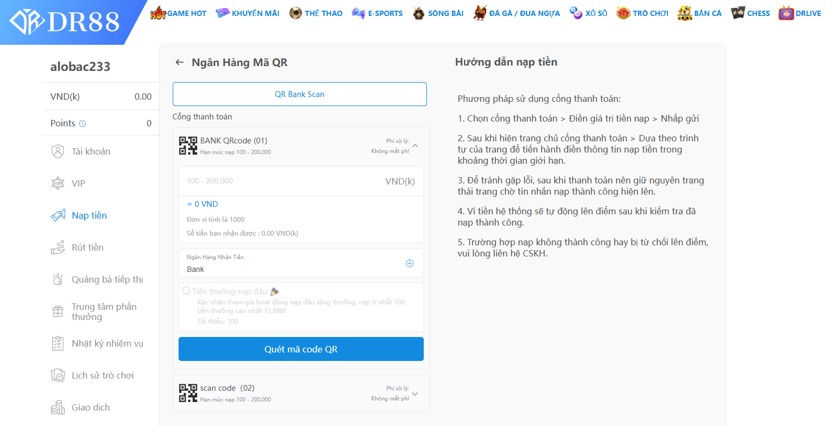Open Trung tâm phần thưởng gift section

(x=104, y=311)
